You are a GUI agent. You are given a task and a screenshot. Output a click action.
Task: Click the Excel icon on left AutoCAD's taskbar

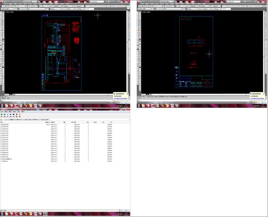[21, 106]
